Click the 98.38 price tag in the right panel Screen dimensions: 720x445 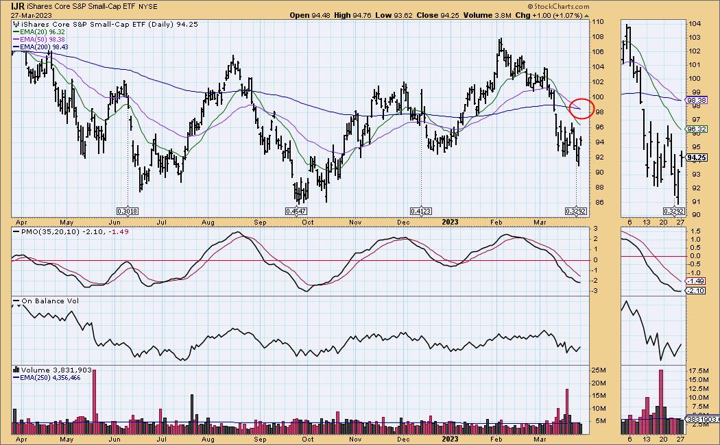click(697, 100)
